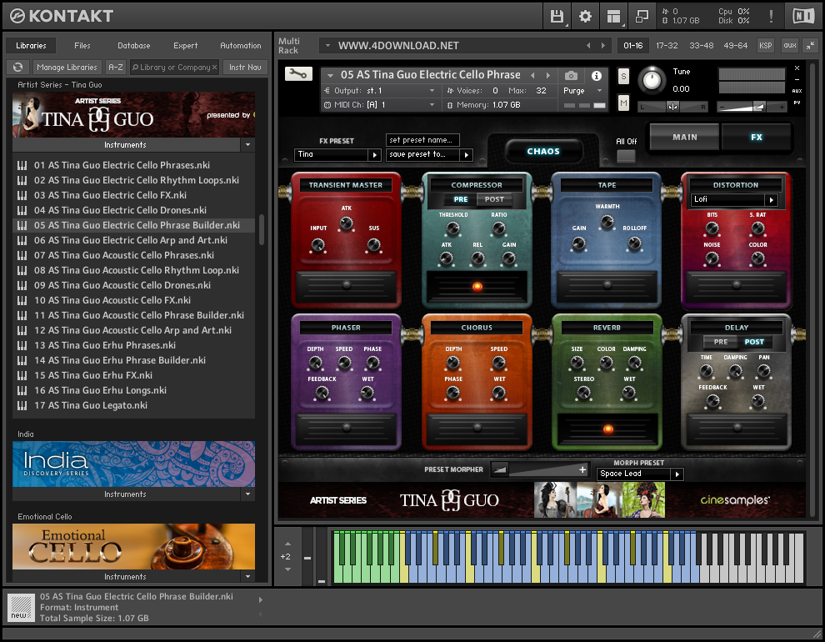Adjust Delay FEEDBACK knob

point(712,402)
